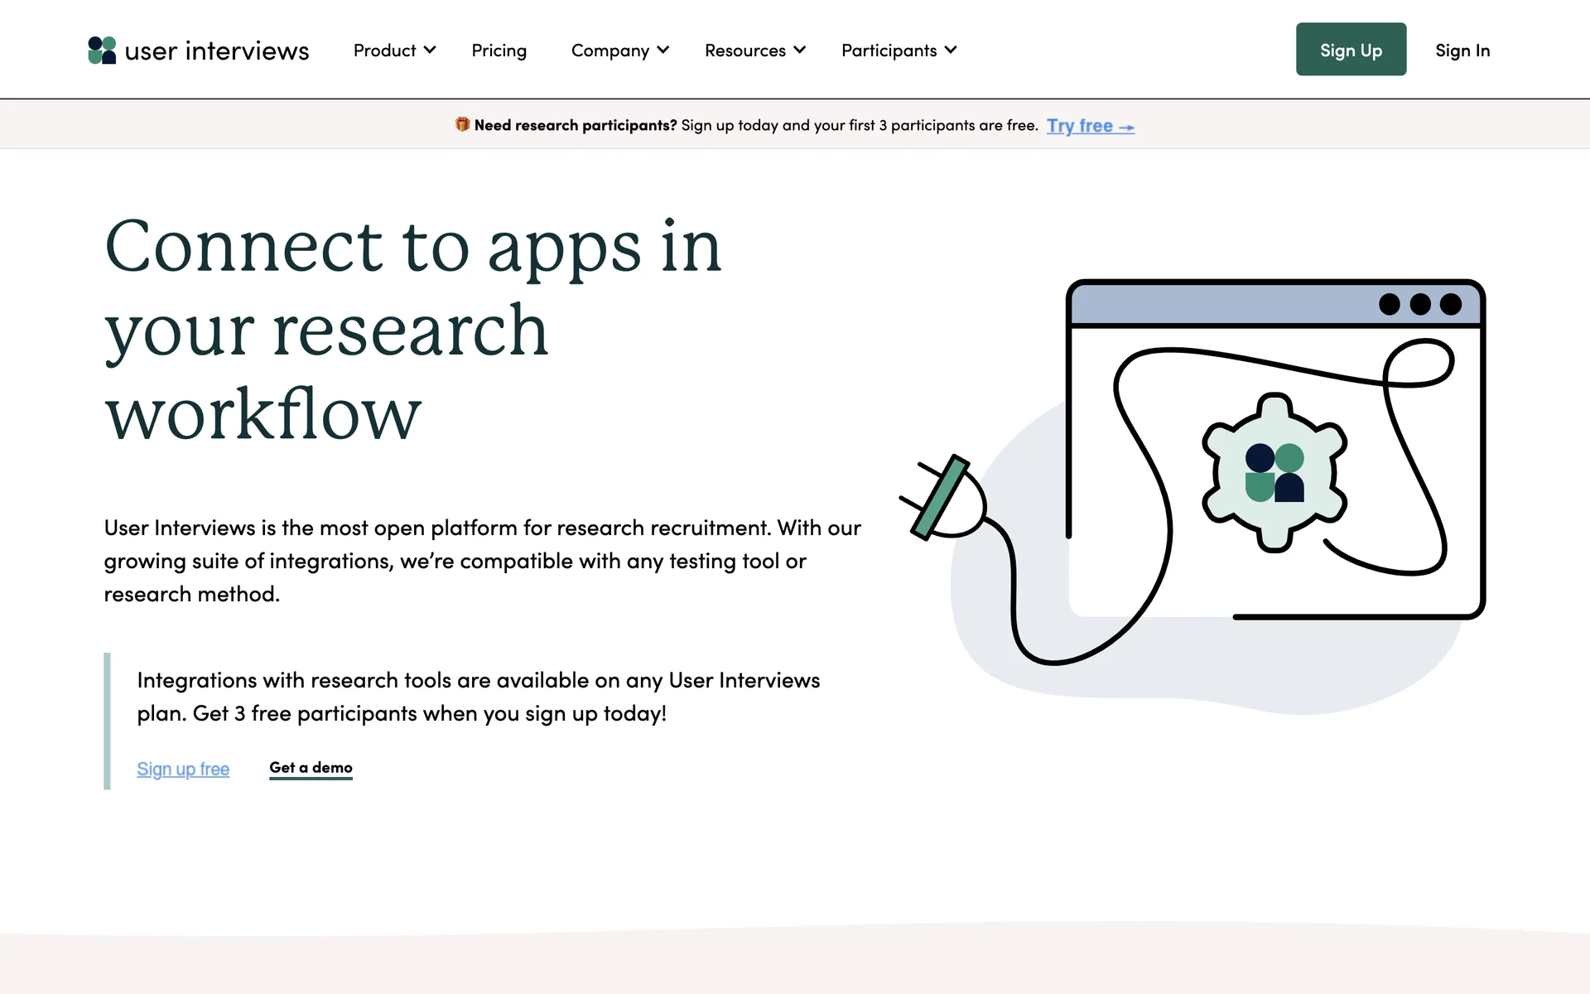The width and height of the screenshot is (1590, 994).
Task: Expand the Product dropdown chevron
Action: (430, 50)
